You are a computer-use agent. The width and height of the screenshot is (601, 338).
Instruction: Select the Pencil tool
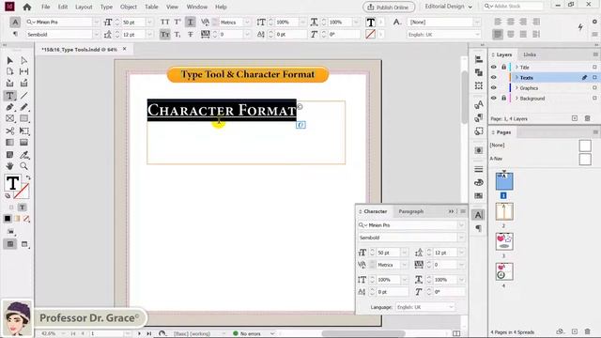23,107
